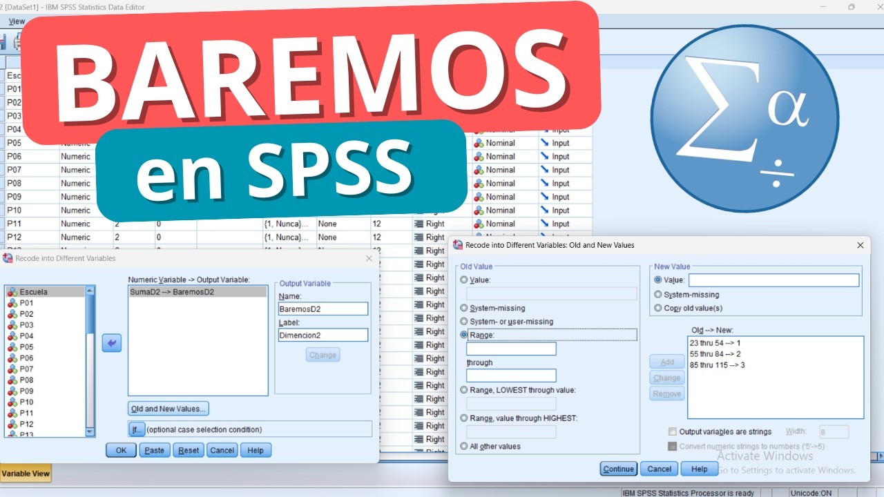Click Reset button in Recode dialog
The width and height of the screenshot is (884, 497).
pos(189,450)
